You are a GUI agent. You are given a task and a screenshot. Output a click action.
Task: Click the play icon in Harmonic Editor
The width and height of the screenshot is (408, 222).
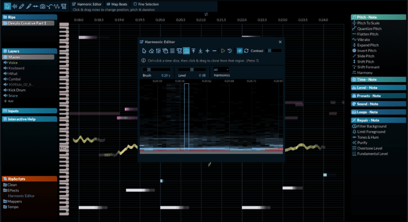[223, 51]
